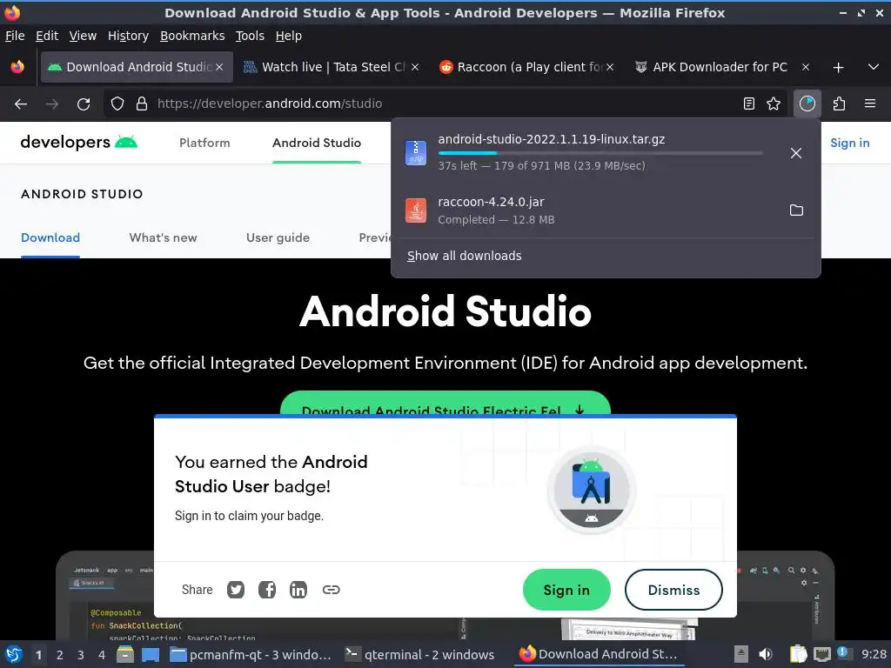This screenshot has width=891, height=668.
Task: Reload the current page
Action: [x=84, y=104]
